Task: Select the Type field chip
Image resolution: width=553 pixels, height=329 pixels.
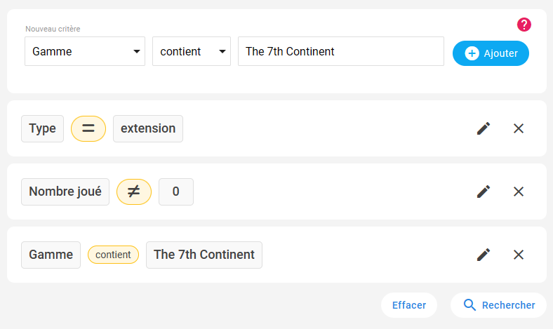Action: [x=43, y=129]
